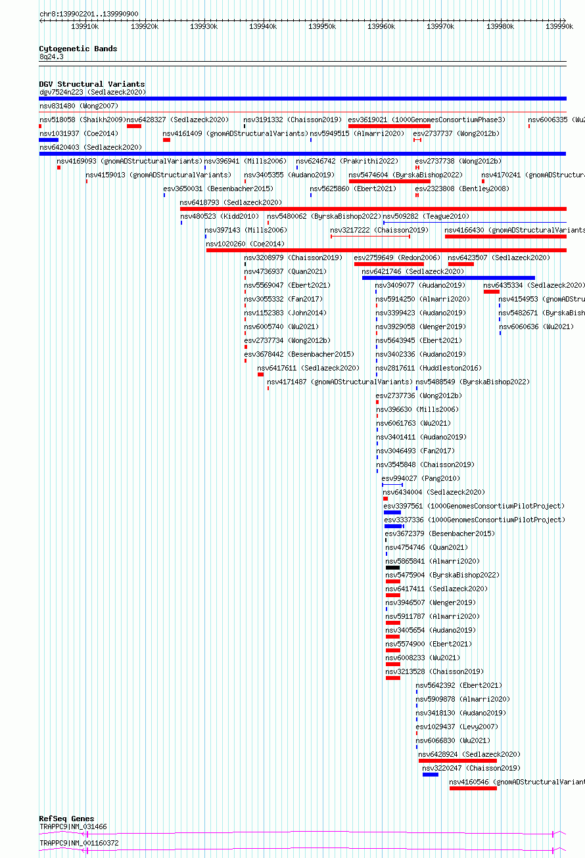The height and width of the screenshot is (858, 585).
Task: Open esv3650031 (Besenbacher2015) variant
Action: (x=218, y=189)
